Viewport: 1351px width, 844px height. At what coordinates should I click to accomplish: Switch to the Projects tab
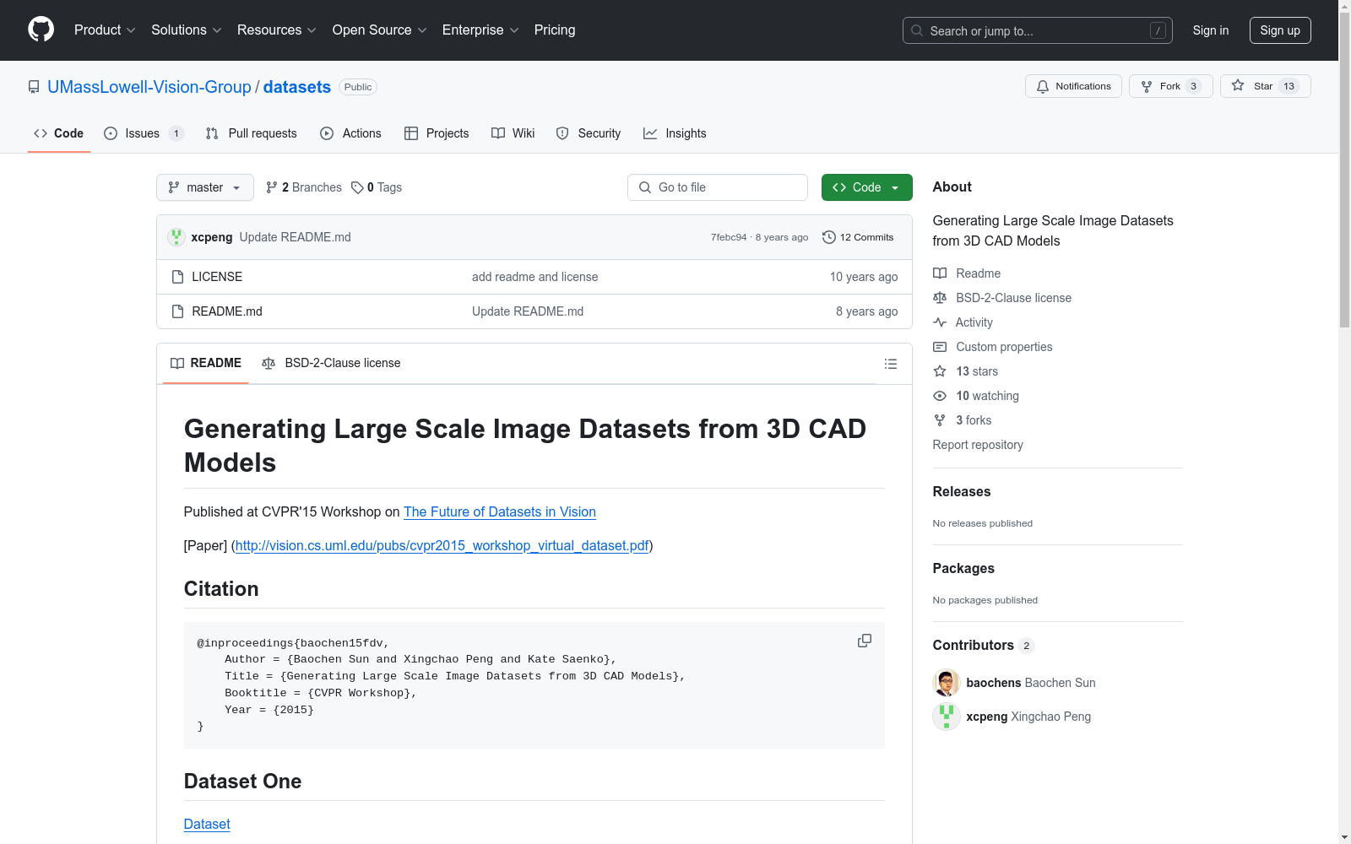pos(437,133)
